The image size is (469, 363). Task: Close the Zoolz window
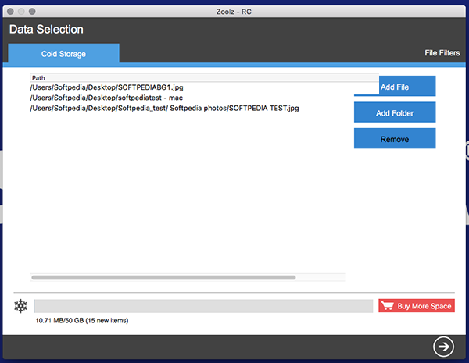pyautogui.click(x=10, y=12)
